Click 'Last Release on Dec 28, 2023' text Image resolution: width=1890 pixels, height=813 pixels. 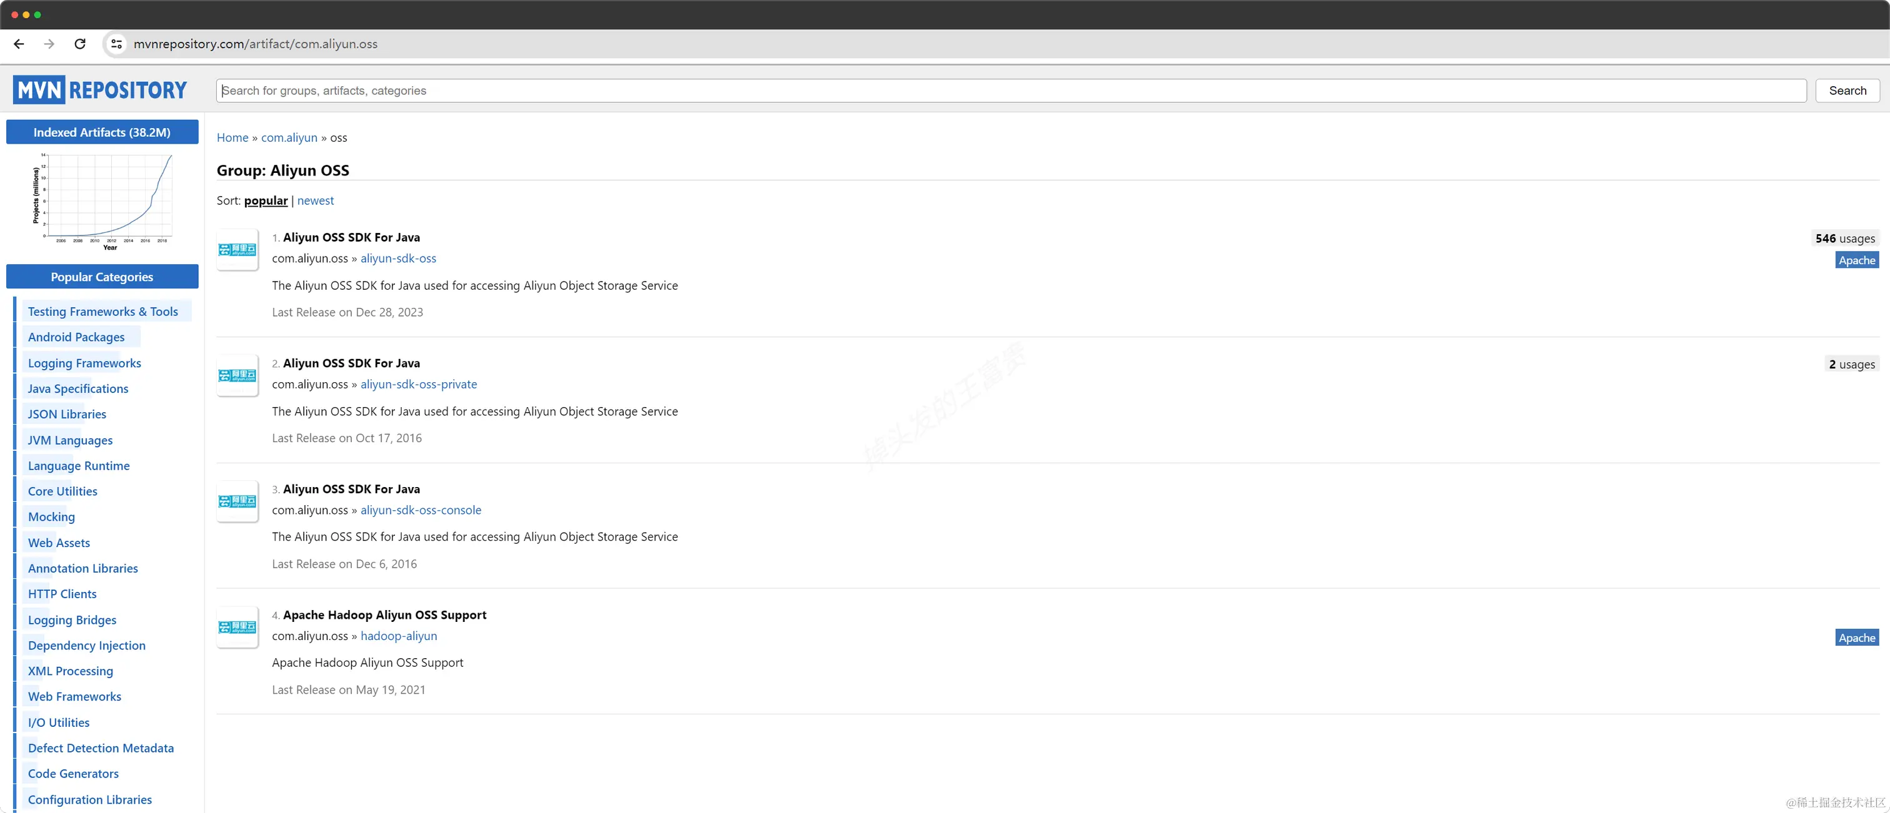point(347,312)
